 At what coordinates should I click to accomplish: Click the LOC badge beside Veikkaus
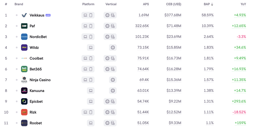pyautogui.click(x=48, y=15)
